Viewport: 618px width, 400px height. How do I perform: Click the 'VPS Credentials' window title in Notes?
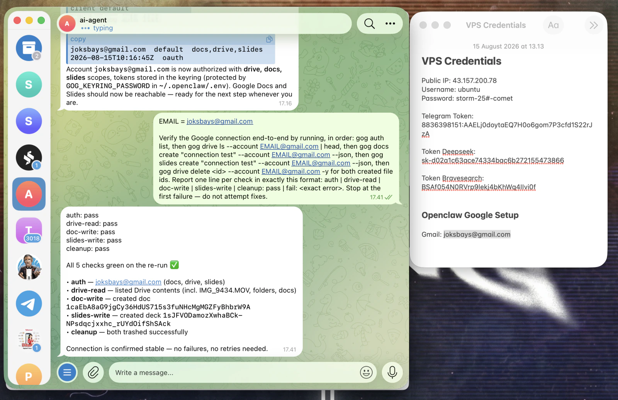pos(496,25)
